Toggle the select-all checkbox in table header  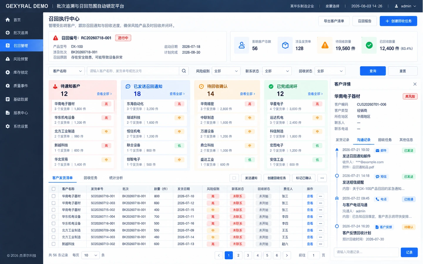(53, 189)
